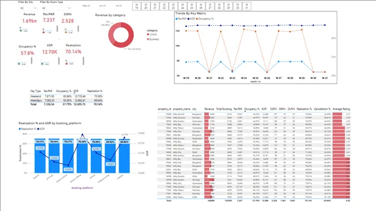
Task: Select the W 23 week slicer button
Action: 173,6
